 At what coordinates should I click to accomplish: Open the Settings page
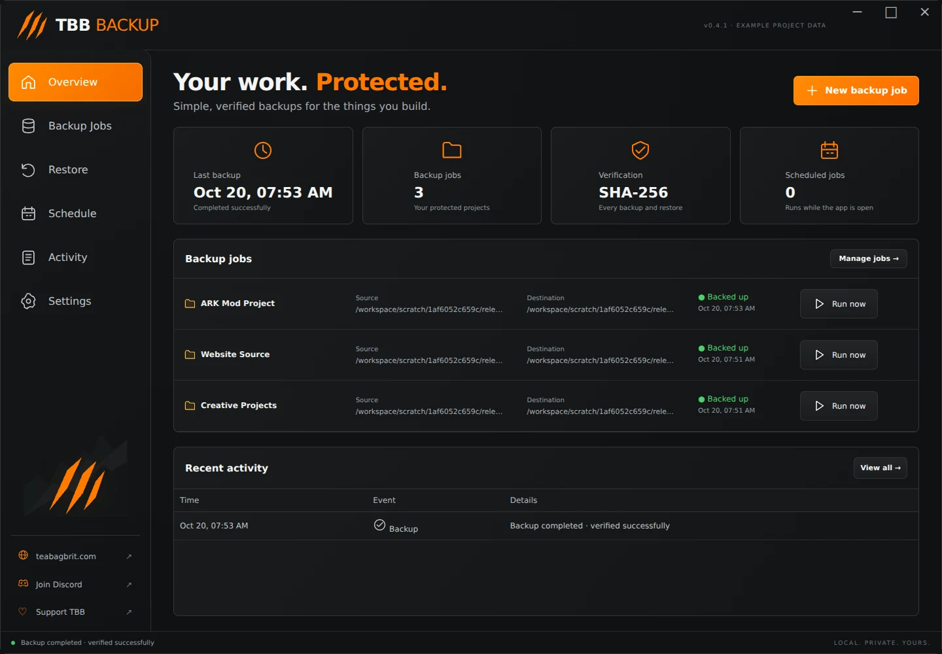75,301
